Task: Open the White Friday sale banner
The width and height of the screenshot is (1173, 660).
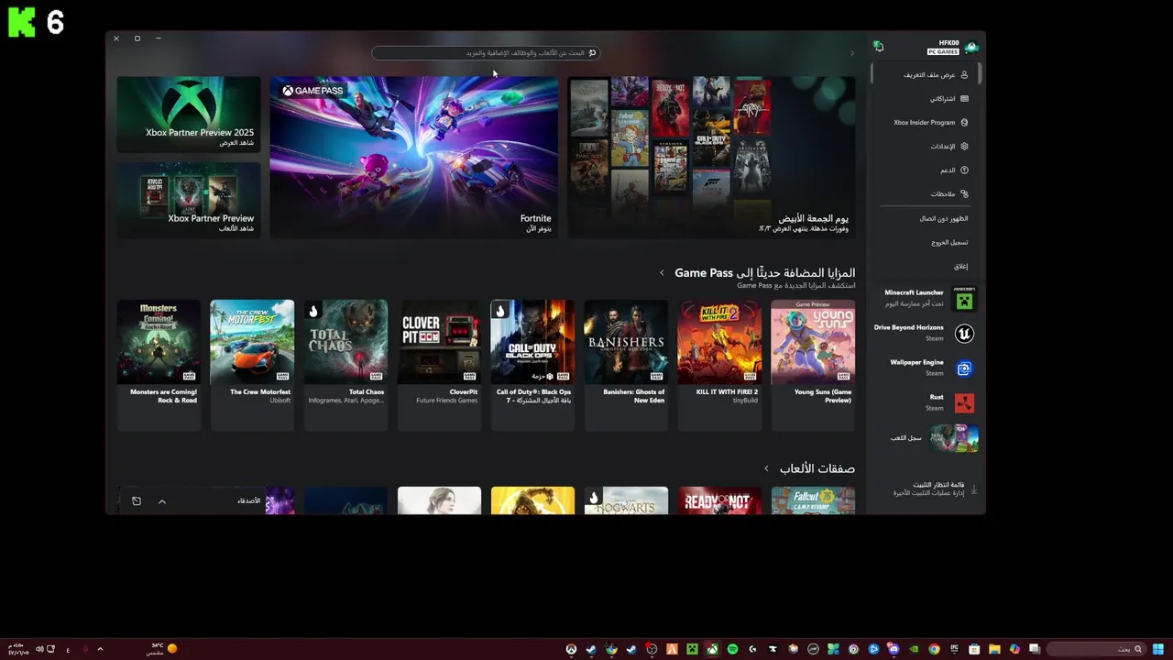Action: tap(711, 157)
